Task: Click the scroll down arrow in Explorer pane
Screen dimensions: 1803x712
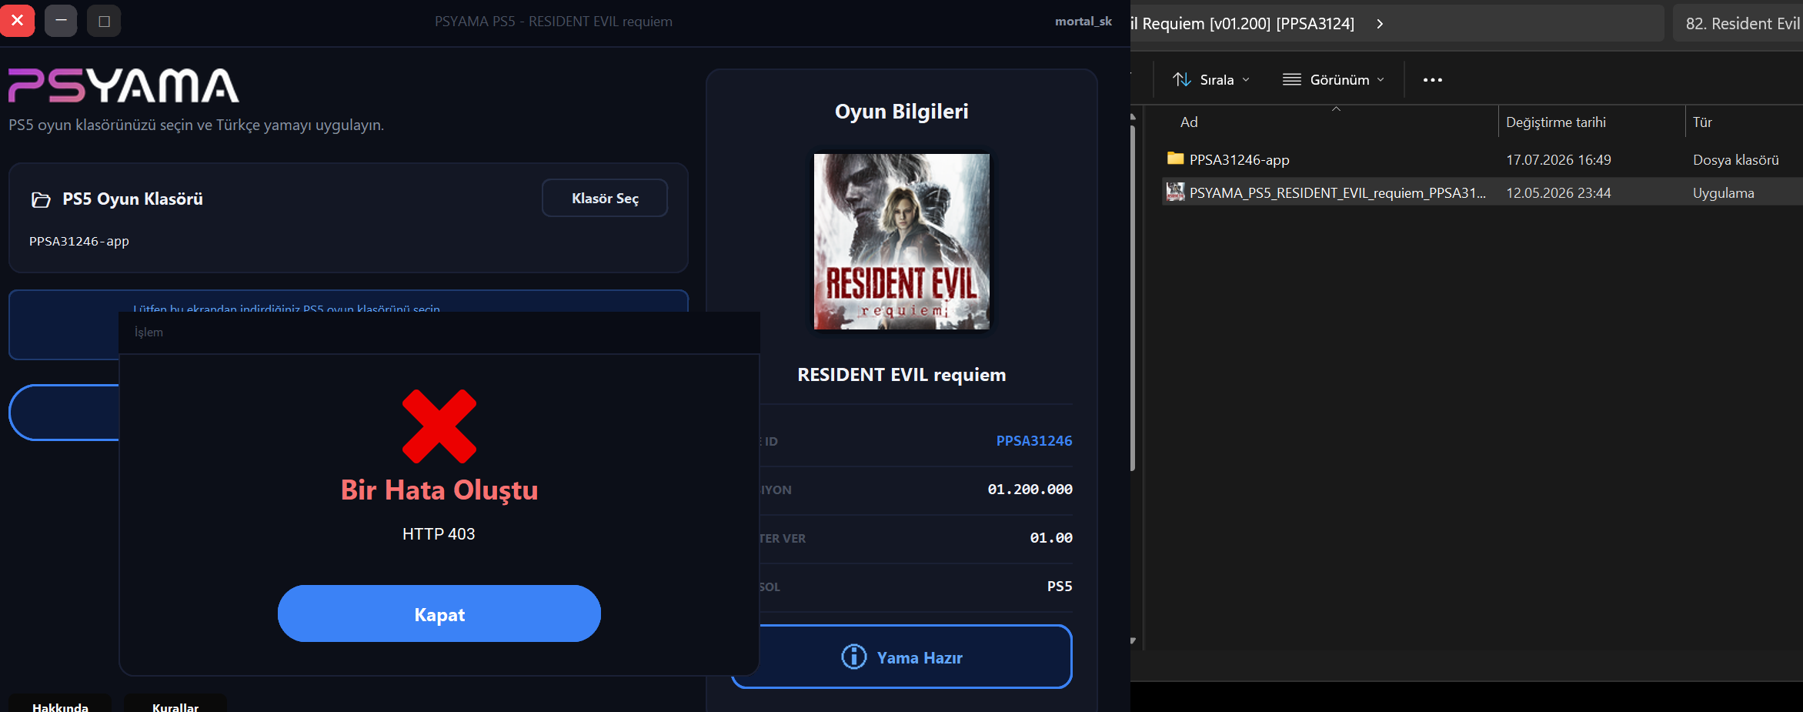Action: [x=1133, y=640]
